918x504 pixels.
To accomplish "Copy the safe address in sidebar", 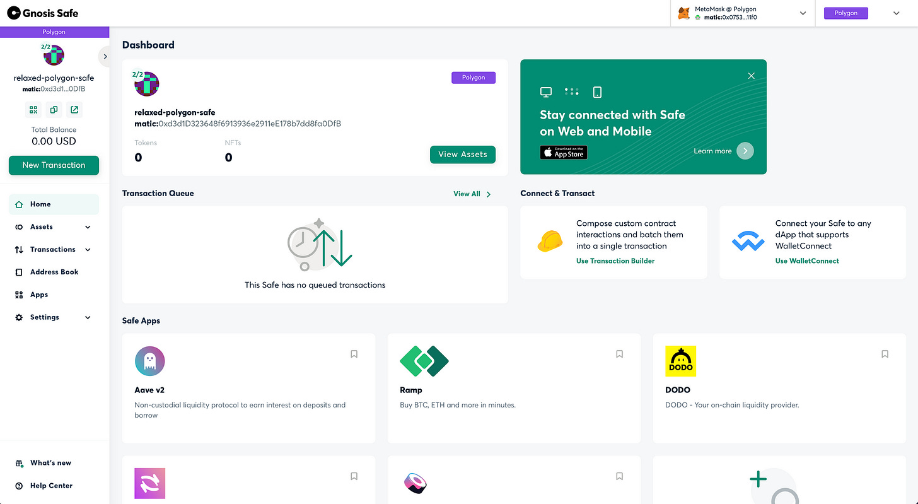I will [54, 110].
